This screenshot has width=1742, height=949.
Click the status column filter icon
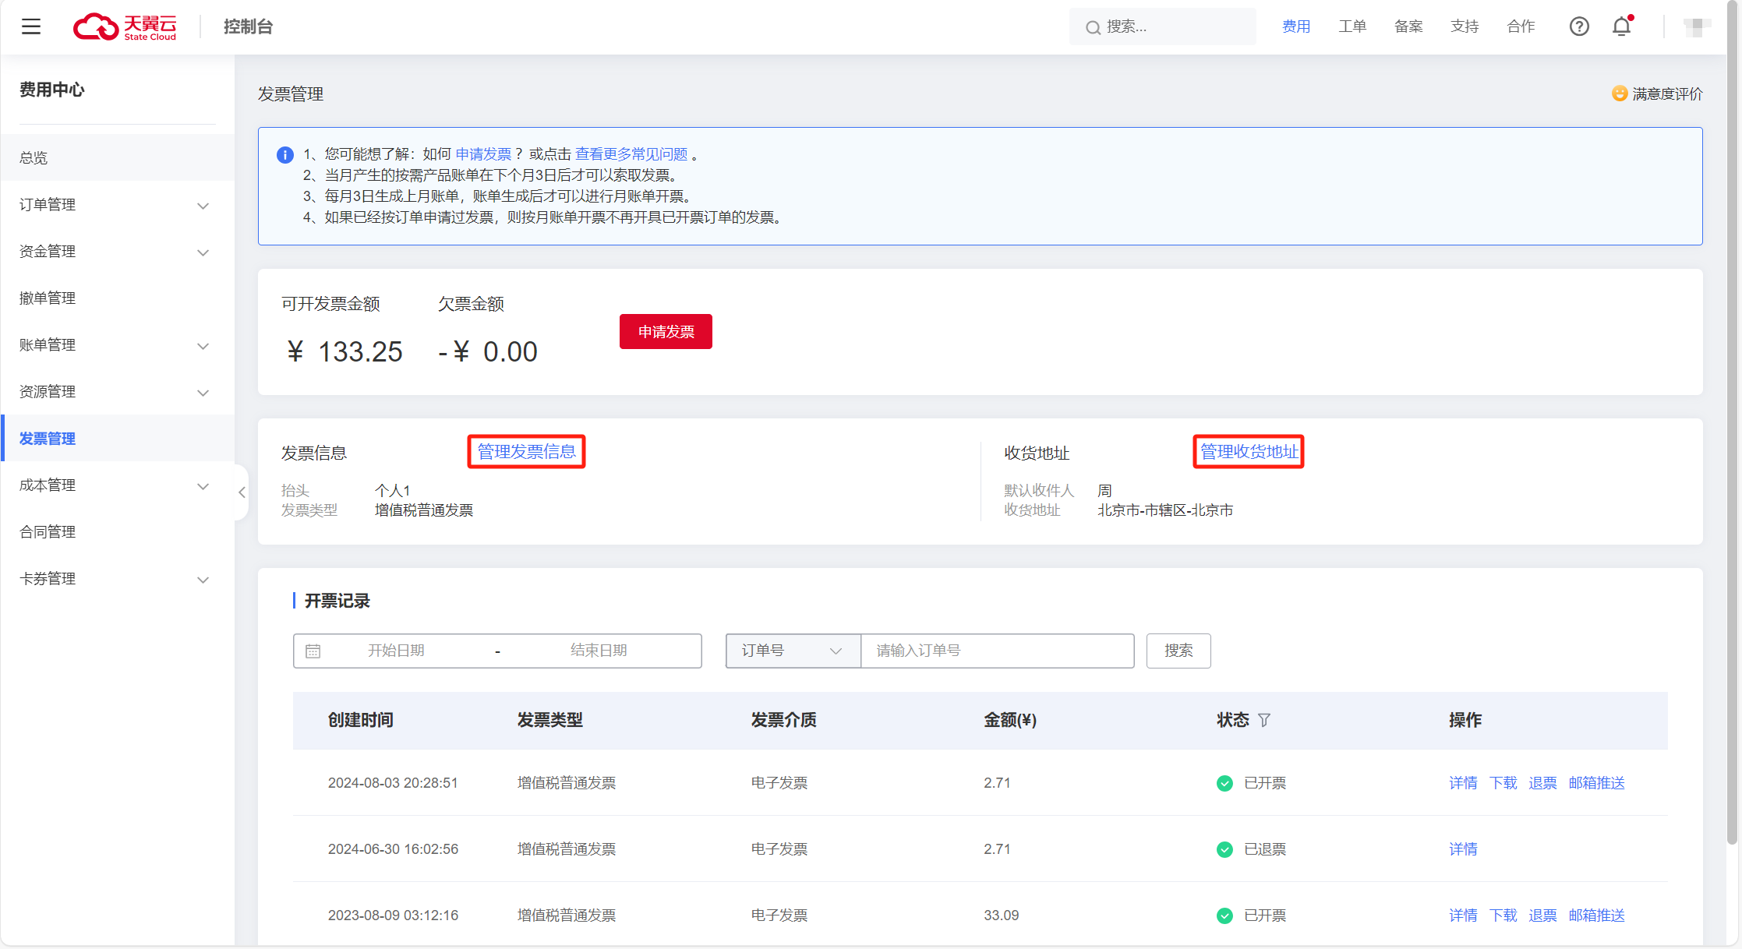click(x=1264, y=720)
